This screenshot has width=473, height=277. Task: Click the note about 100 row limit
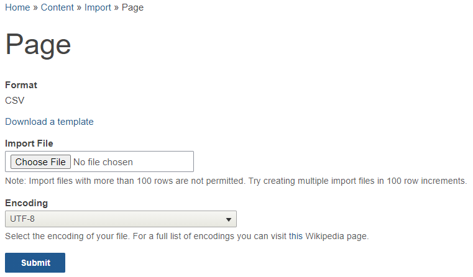(x=236, y=181)
